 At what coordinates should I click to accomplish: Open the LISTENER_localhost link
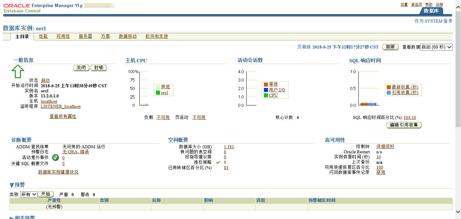(x=61, y=106)
